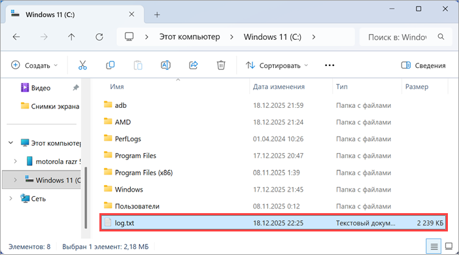Select the Windows 11 (C:) window tab
Image resolution: width=459 pixels, height=255 pixels.
pos(75,14)
